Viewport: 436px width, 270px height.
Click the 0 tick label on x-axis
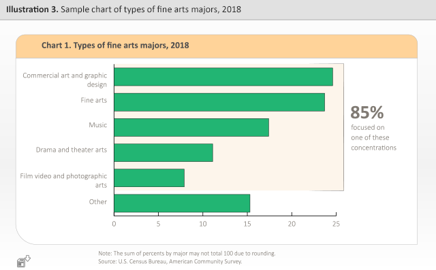tap(114, 224)
